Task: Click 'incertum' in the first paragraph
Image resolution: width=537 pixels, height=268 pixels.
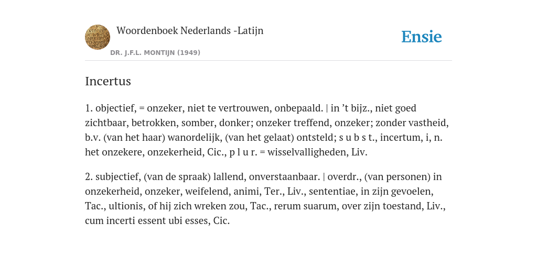Action: [x=399, y=138]
